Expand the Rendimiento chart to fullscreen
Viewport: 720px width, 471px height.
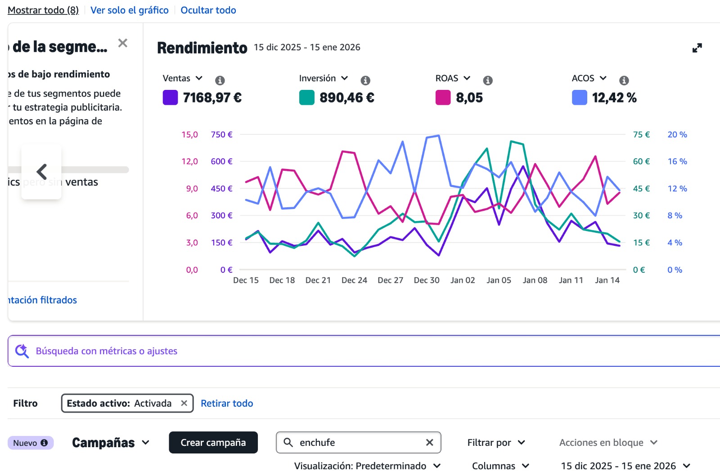click(x=697, y=48)
